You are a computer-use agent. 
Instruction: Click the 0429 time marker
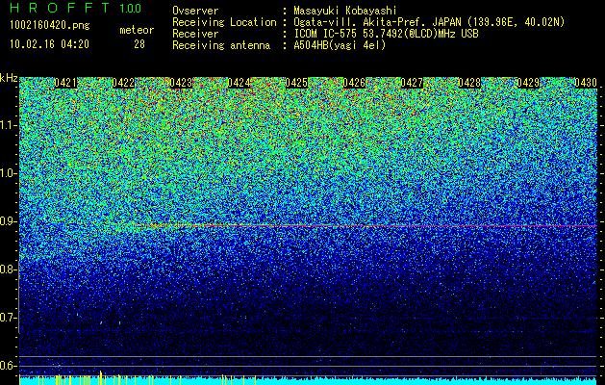(528, 83)
